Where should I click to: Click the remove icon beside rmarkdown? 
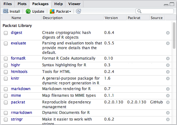tap(168, 113)
